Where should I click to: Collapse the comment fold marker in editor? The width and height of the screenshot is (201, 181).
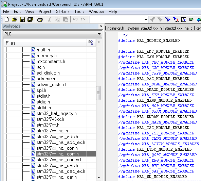115,35
